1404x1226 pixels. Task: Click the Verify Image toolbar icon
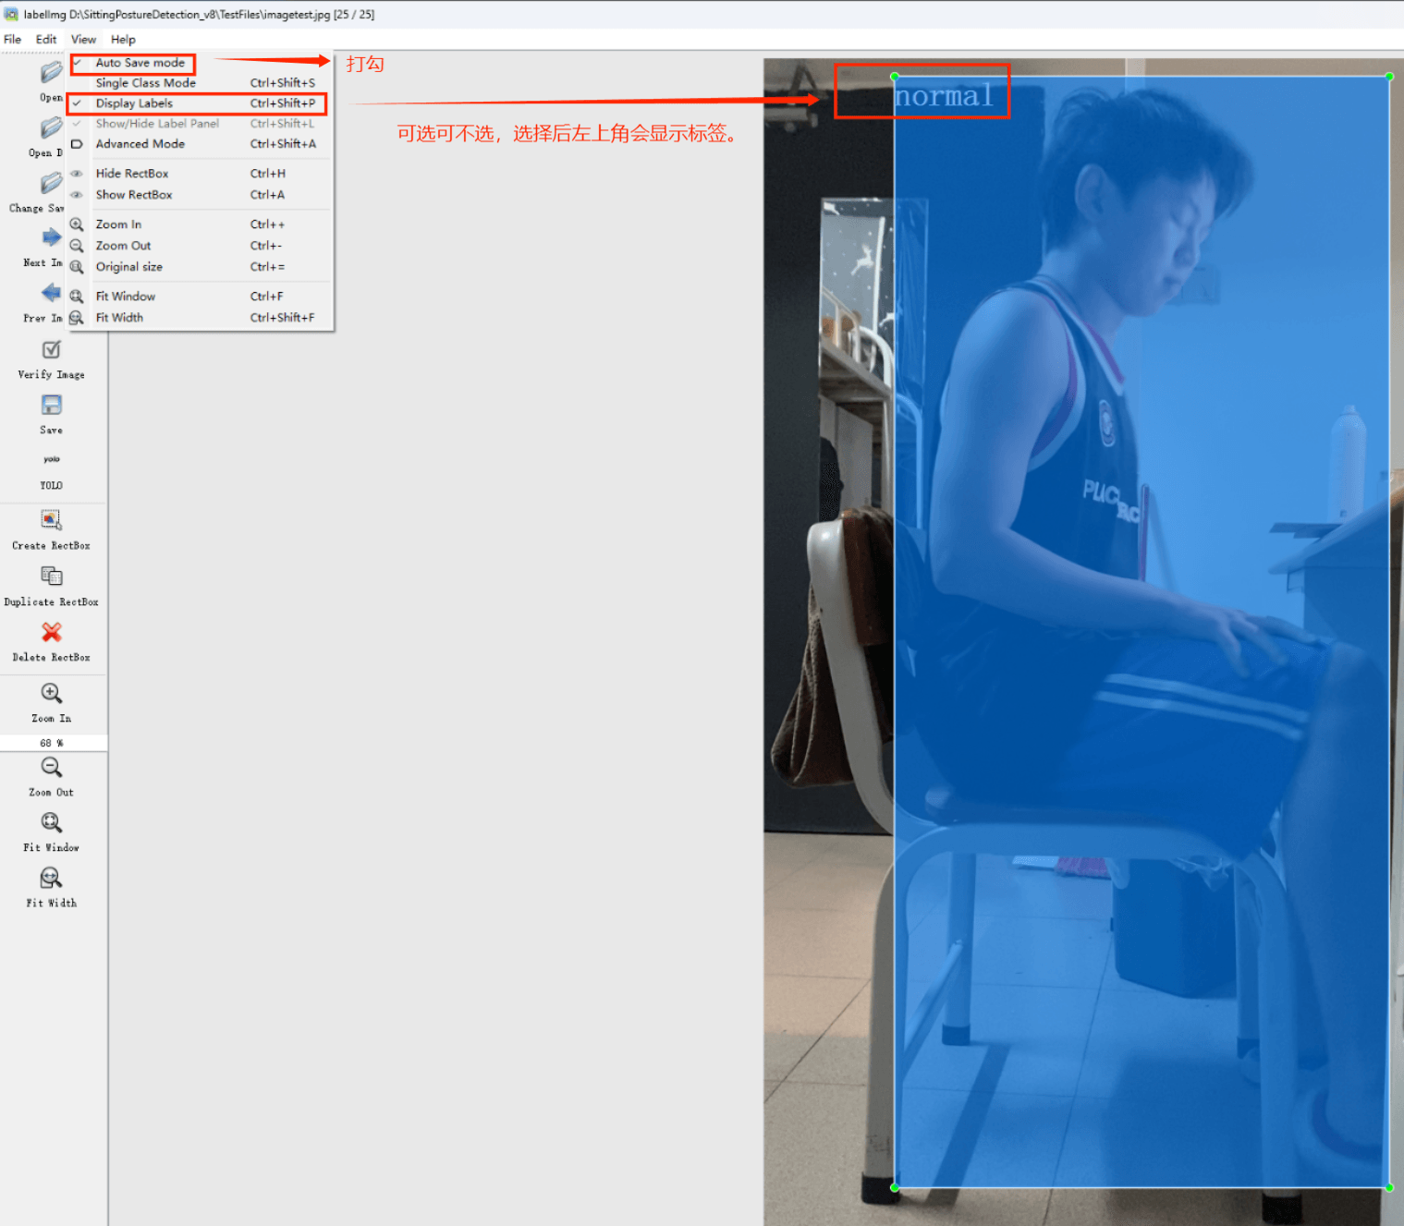click(51, 351)
